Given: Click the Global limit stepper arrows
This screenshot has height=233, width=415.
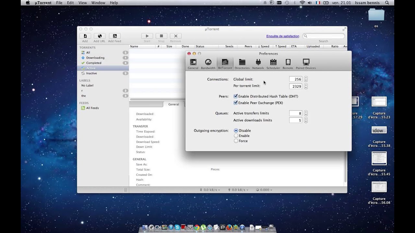Looking at the screenshot, I should [306, 79].
